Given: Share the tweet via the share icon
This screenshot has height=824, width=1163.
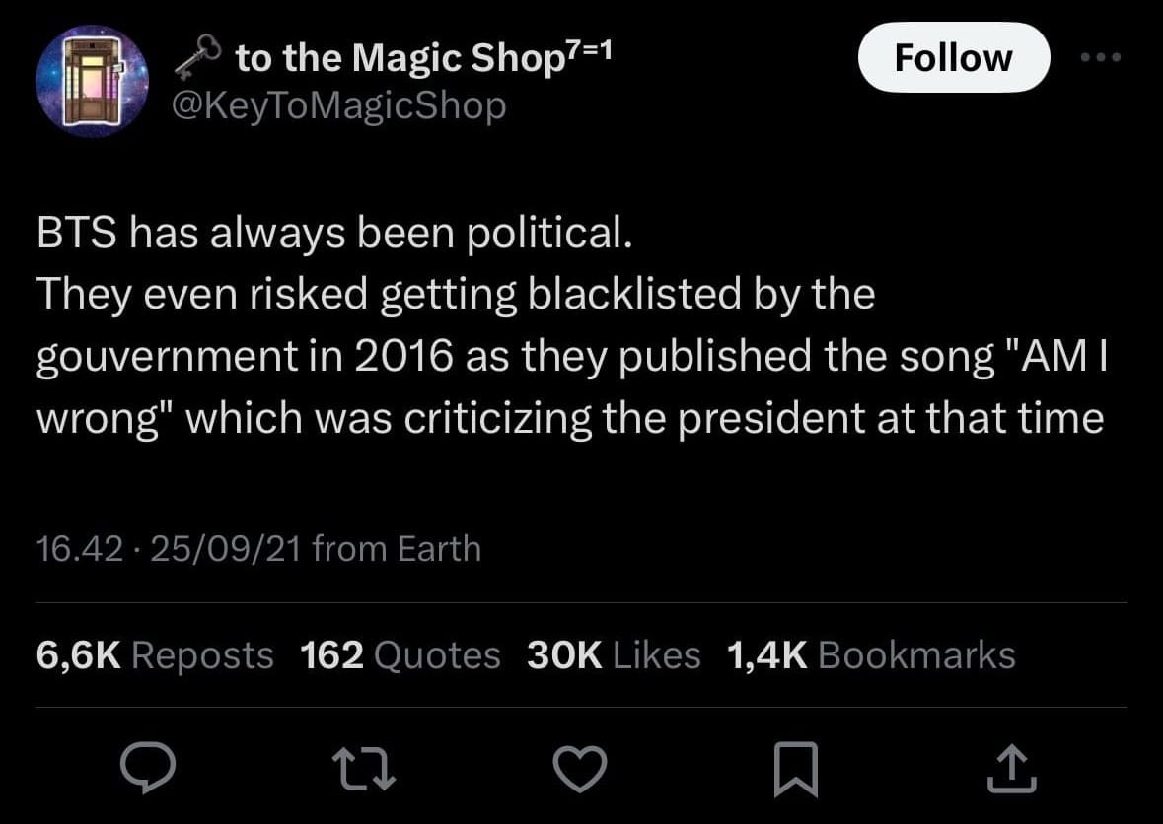Looking at the screenshot, I should click(x=1011, y=768).
